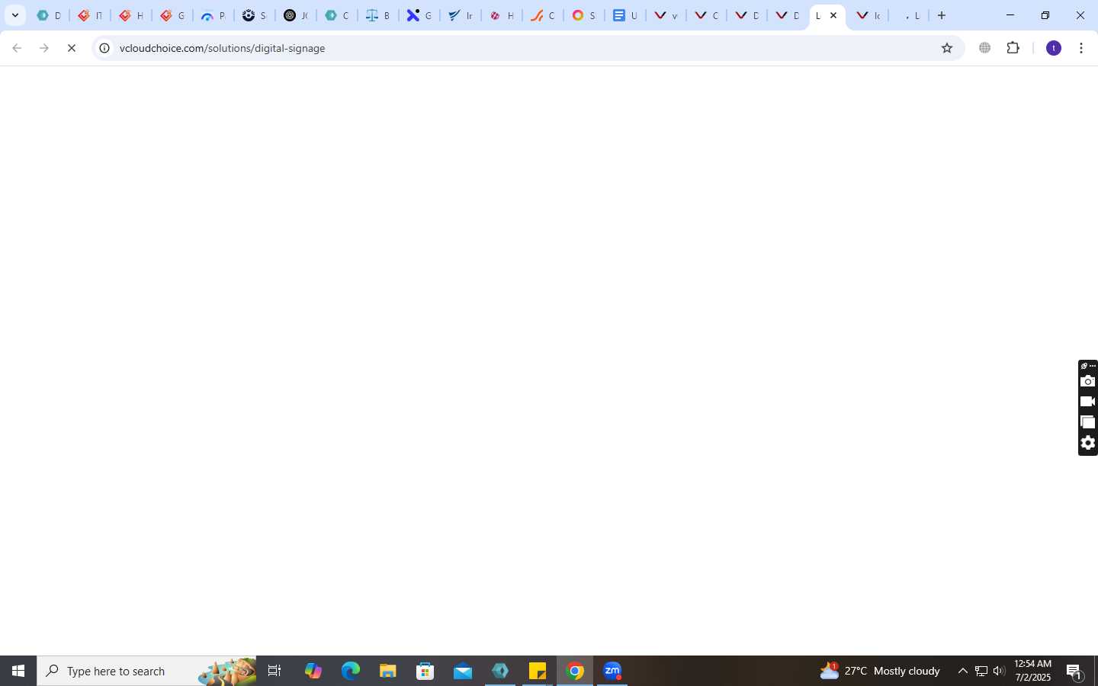Open the Mail app from the taskbar

pyautogui.click(x=463, y=671)
